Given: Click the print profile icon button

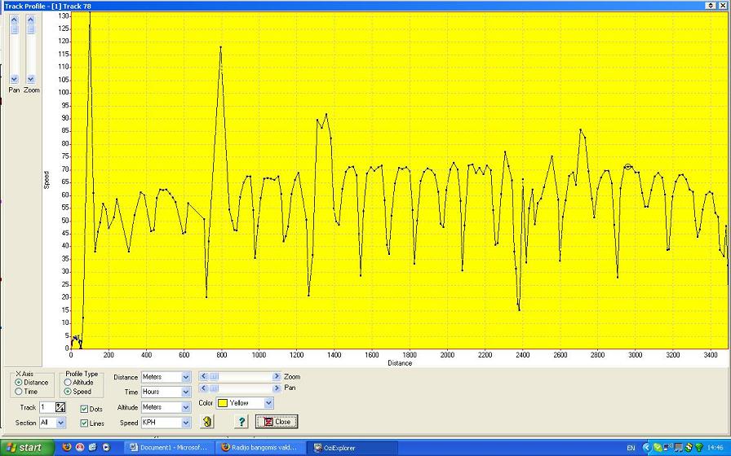Looking at the screenshot, I should pyautogui.click(x=207, y=422).
